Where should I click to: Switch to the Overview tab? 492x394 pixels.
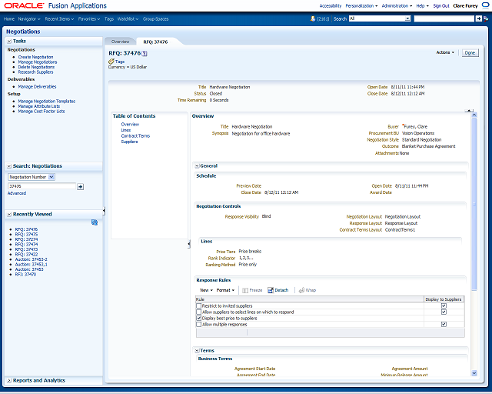point(120,42)
